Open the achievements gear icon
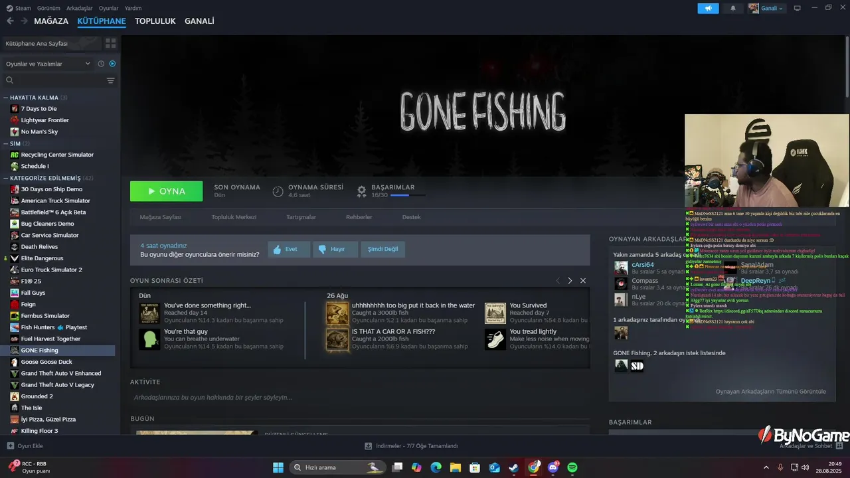The width and height of the screenshot is (850, 478). 361,191
